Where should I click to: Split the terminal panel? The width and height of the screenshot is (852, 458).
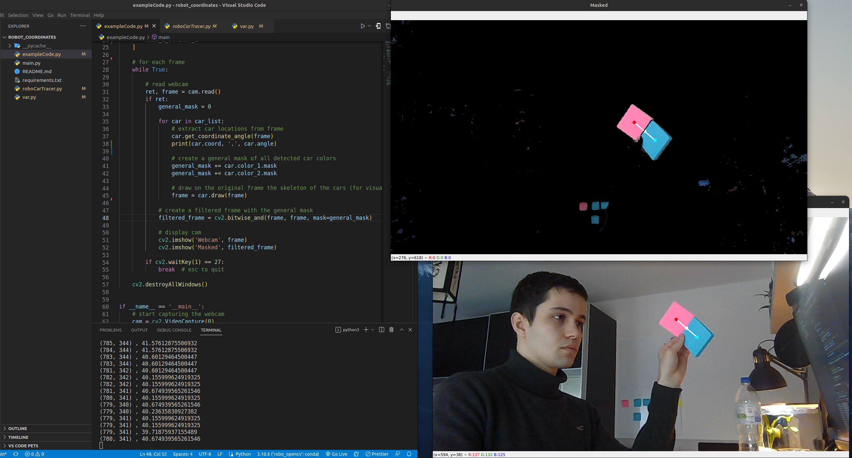point(381,330)
